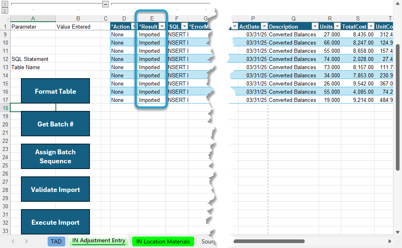Open the Description column filter dropdown

pos(315,26)
